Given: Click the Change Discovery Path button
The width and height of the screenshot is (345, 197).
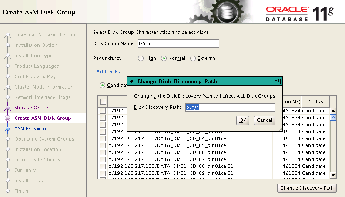Looking at the screenshot, I should [x=307, y=188].
